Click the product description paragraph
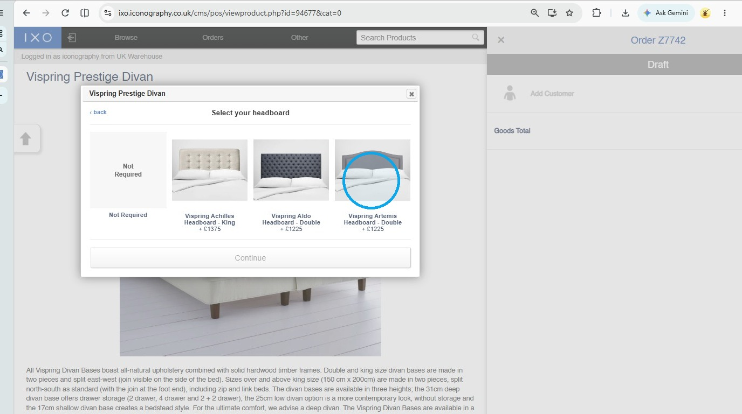Image resolution: width=742 pixels, height=414 pixels. tap(250, 389)
